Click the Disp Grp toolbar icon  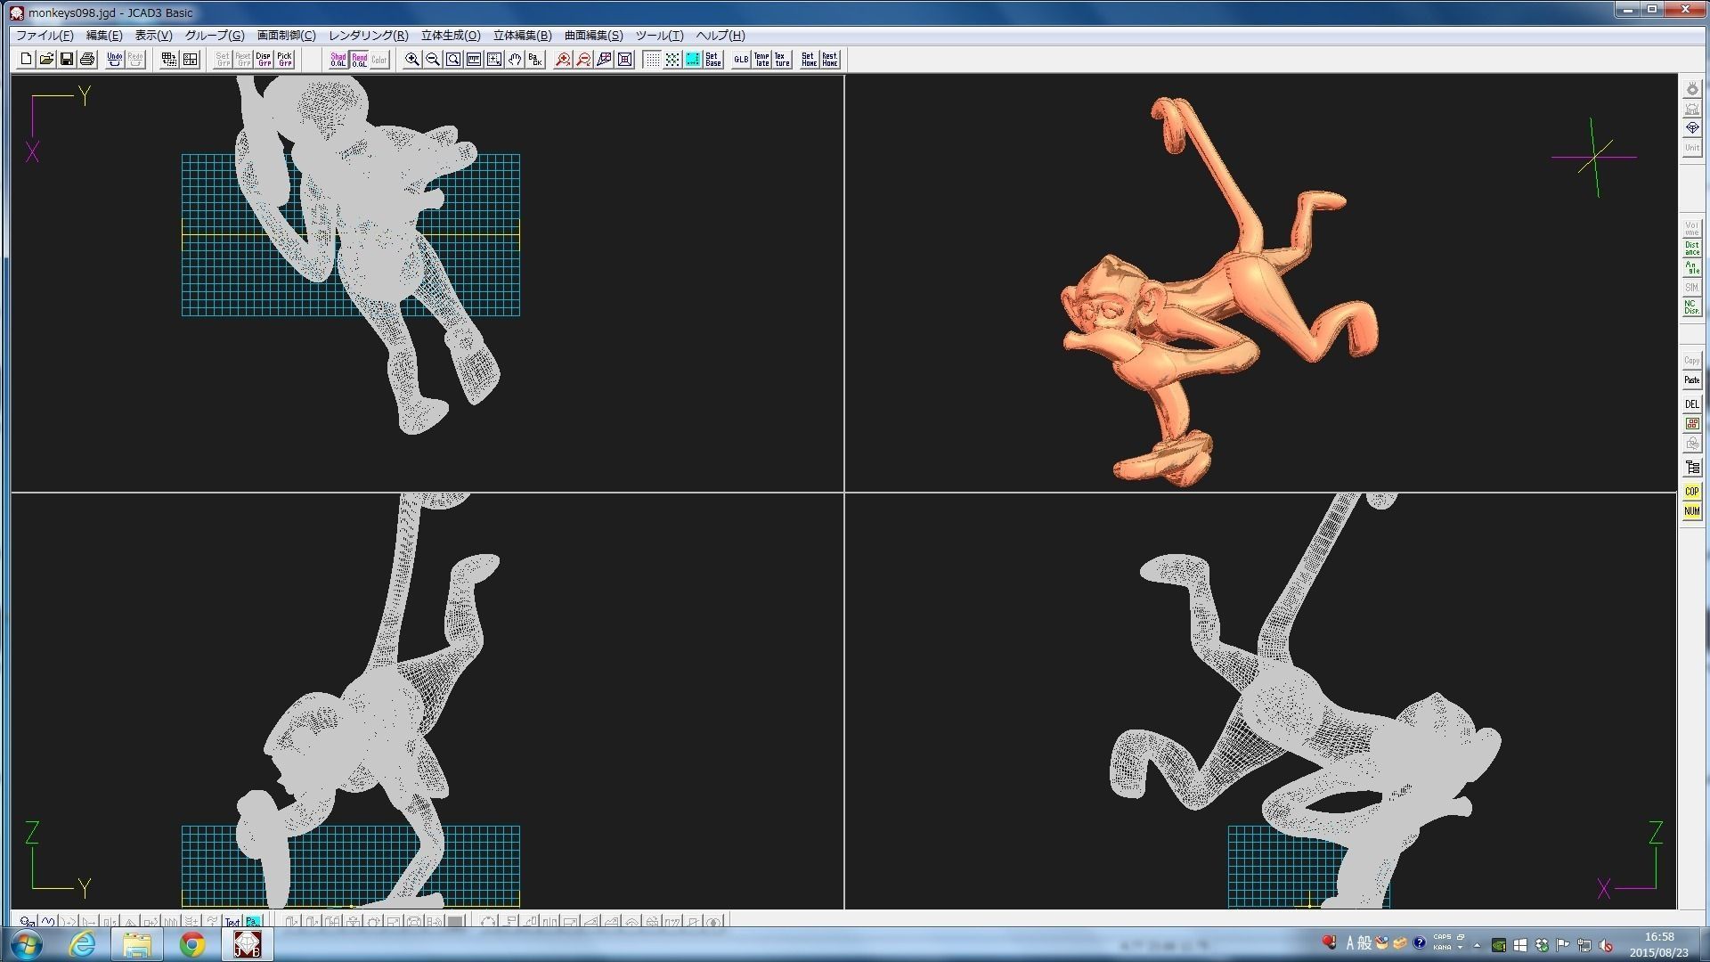(x=264, y=60)
